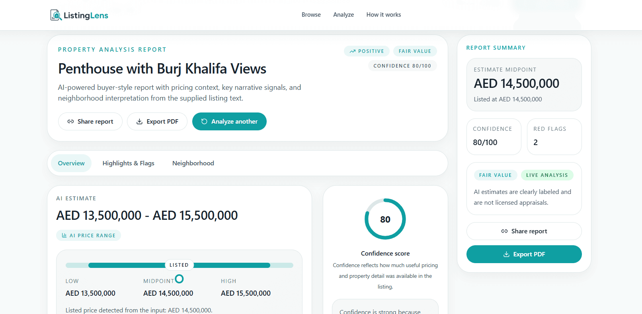Click the PROPERTY ANALYSIS REPORT label
The height and width of the screenshot is (314, 642).
(112, 50)
